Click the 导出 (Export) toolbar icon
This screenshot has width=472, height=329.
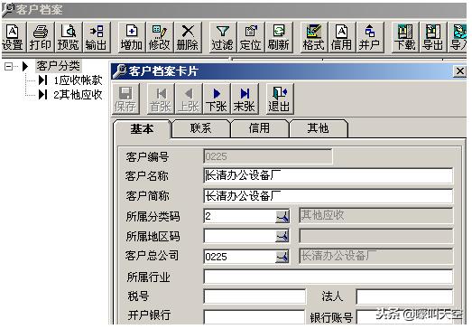[x=433, y=37]
